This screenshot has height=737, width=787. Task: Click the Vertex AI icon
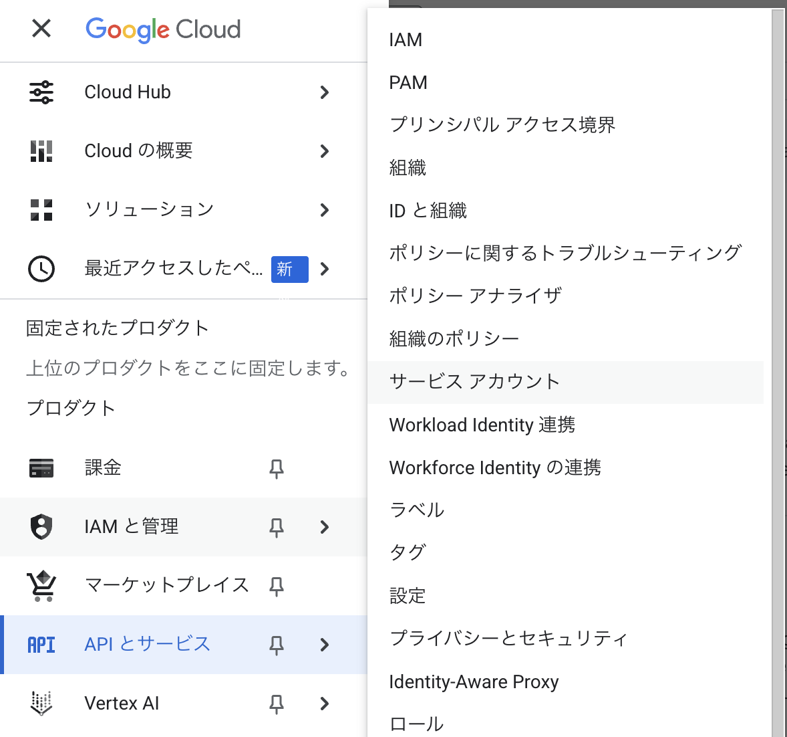(x=41, y=704)
